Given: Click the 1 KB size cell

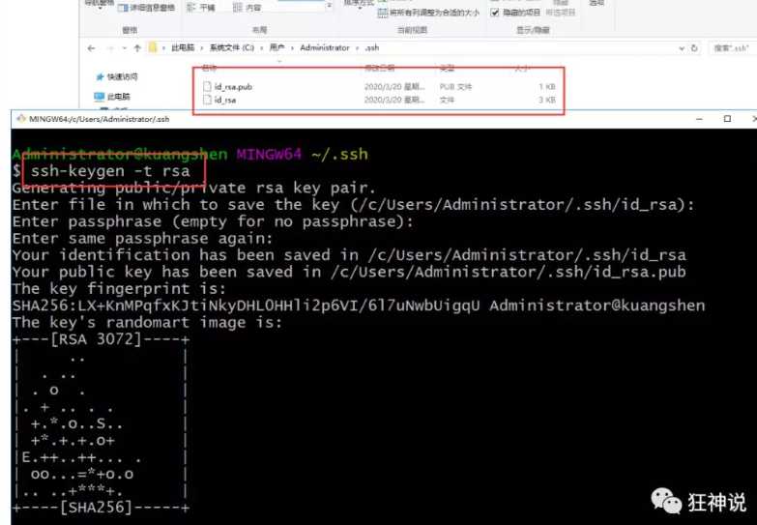Looking at the screenshot, I should [x=547, y=87].
